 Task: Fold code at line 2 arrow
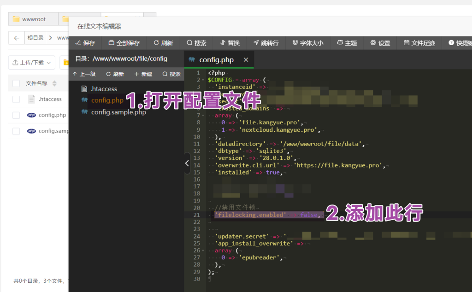[203, 80]
